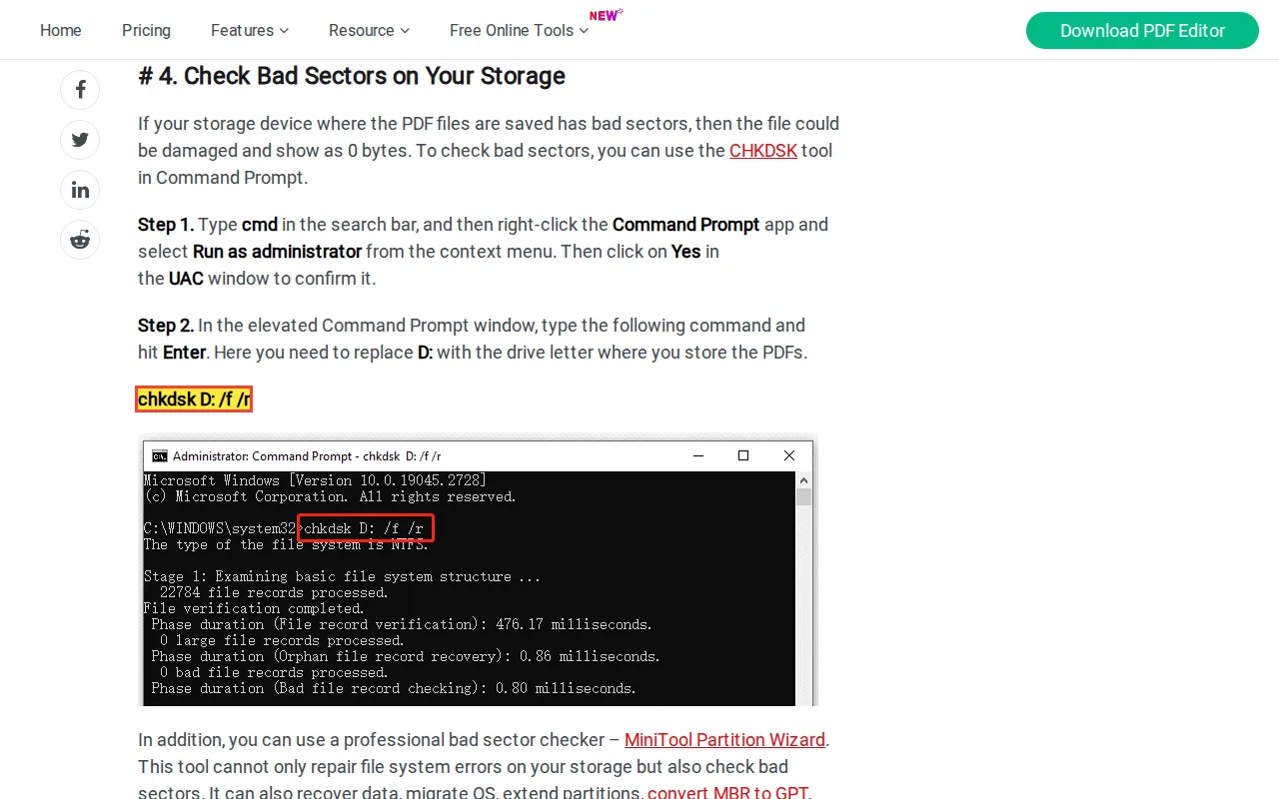Screen dimensions: 1279x799
Task: Open the Pricing page
Action: 146,30
